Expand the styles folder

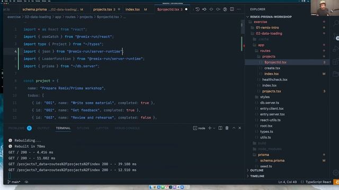pos(265,97)
